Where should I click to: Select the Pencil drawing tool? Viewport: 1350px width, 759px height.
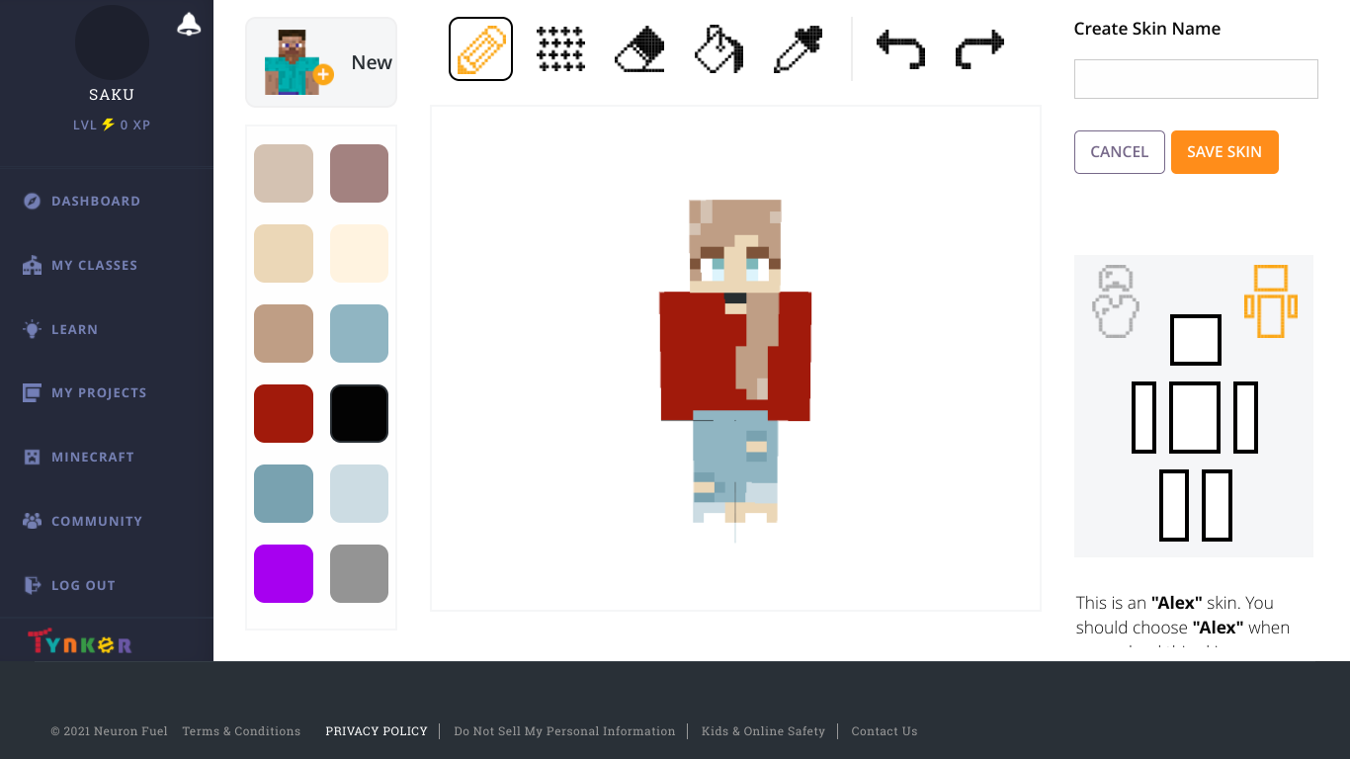[480, 48]
